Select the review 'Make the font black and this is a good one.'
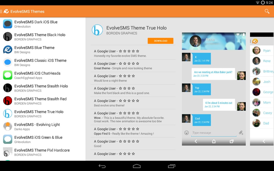 [133, 91]
